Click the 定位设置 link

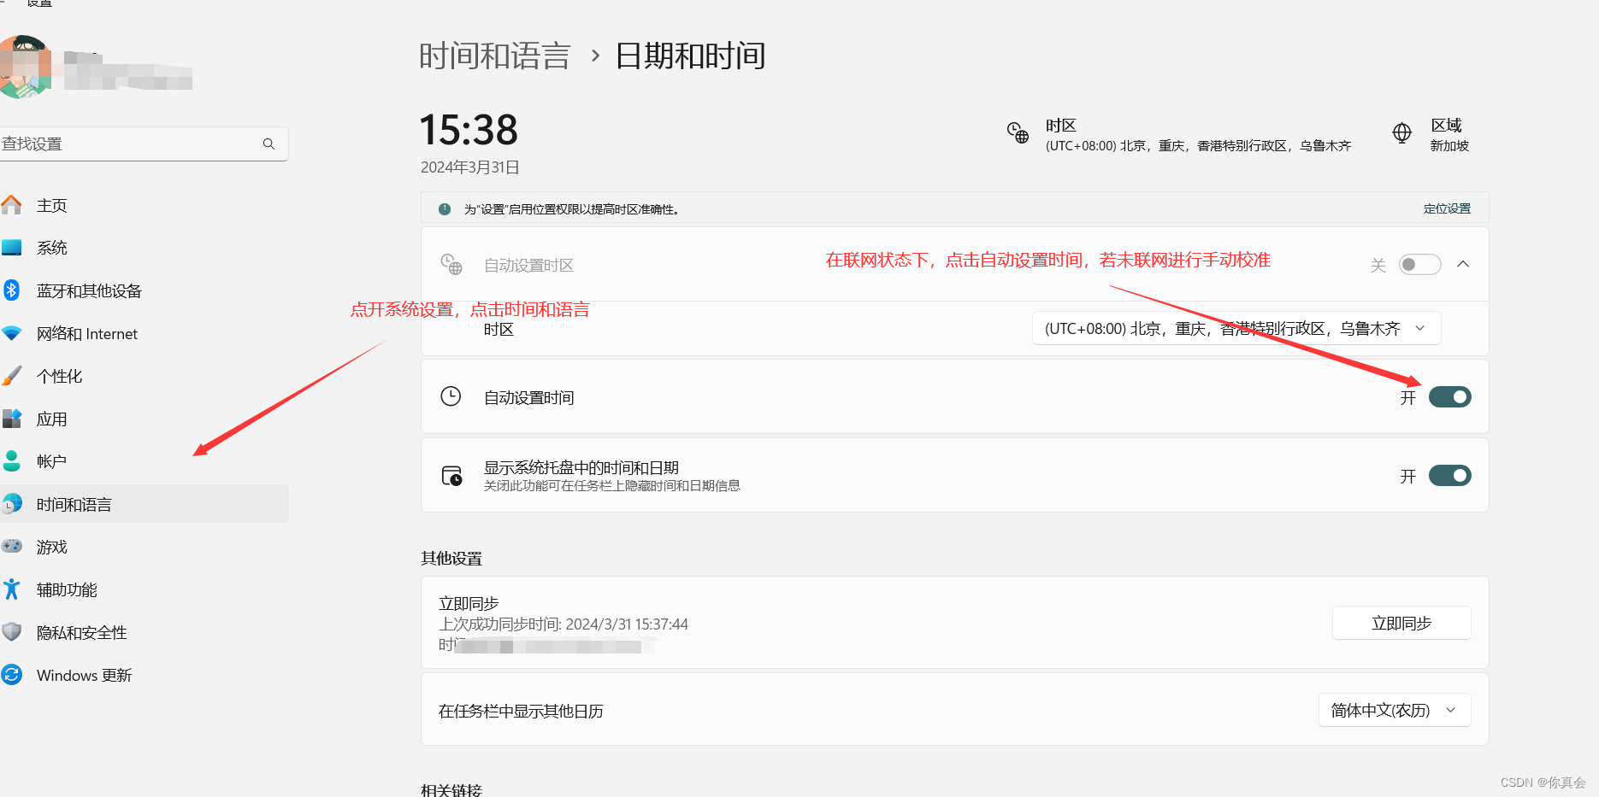(x=1447, y=209)
